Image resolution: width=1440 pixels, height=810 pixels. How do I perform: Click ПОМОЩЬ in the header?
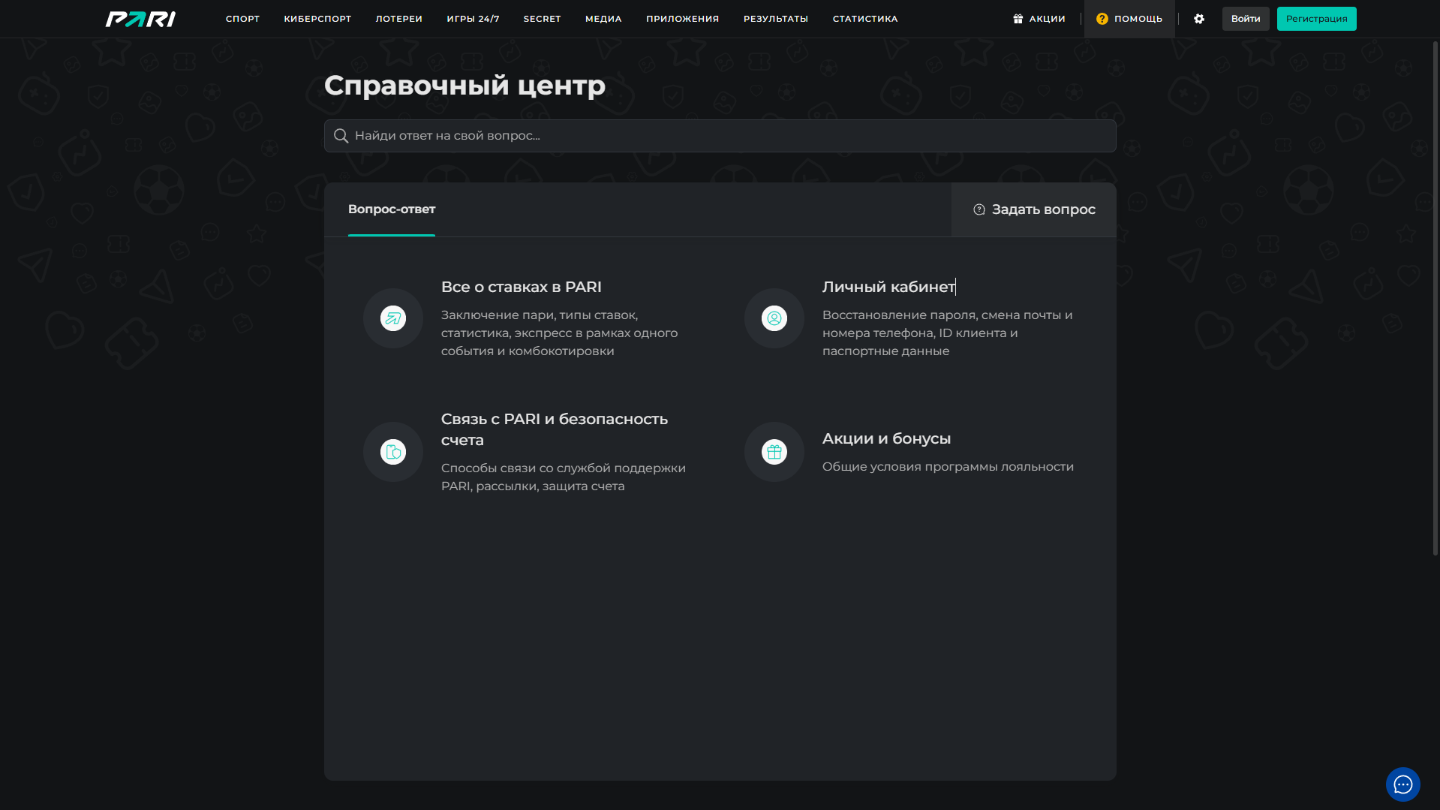[x=1129, y=19]
